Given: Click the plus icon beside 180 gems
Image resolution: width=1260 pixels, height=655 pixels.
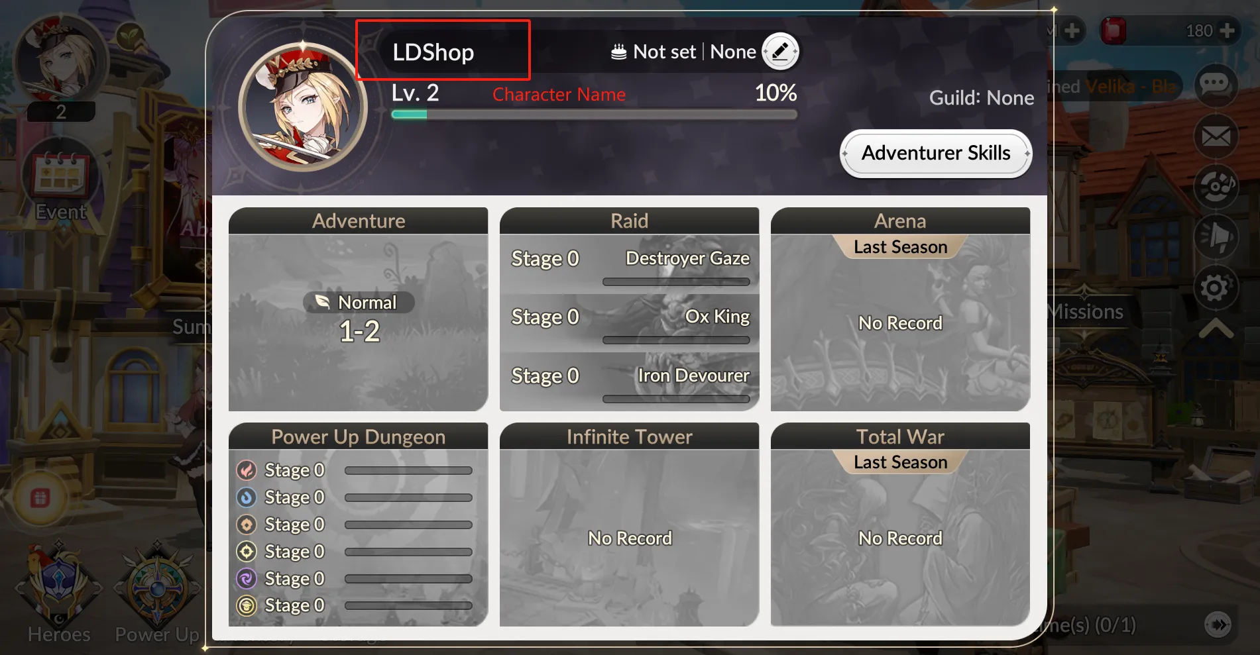Looking at the screenshot, I should click(x=1227, y=30).
